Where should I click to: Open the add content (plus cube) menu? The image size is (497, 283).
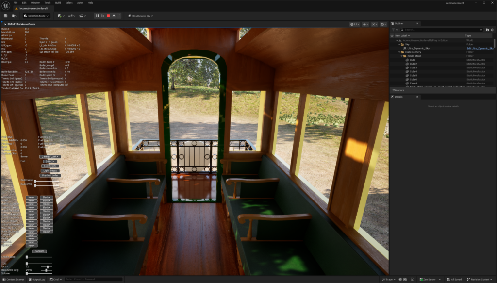60,16
